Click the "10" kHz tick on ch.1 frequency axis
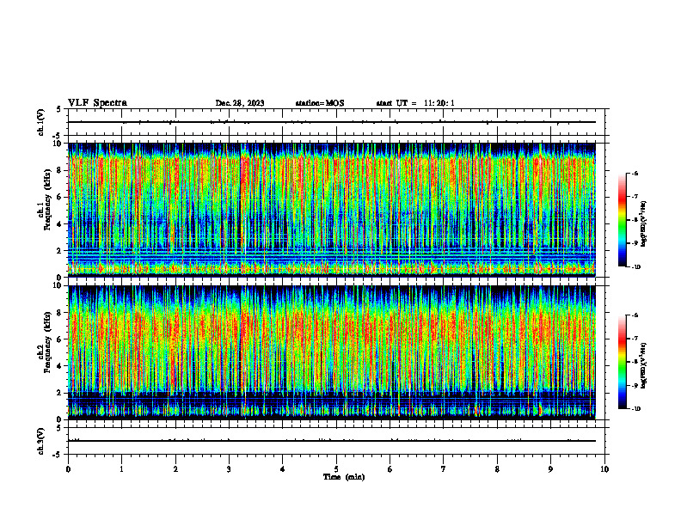The image size is (681, 526). pos(58,144)
